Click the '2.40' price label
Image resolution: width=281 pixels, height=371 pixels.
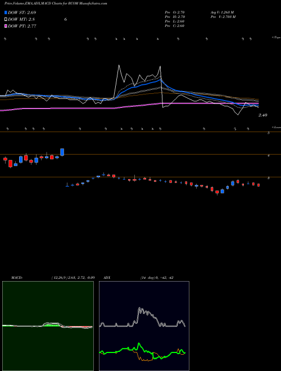pyautogui.click(x=263, y=115)
